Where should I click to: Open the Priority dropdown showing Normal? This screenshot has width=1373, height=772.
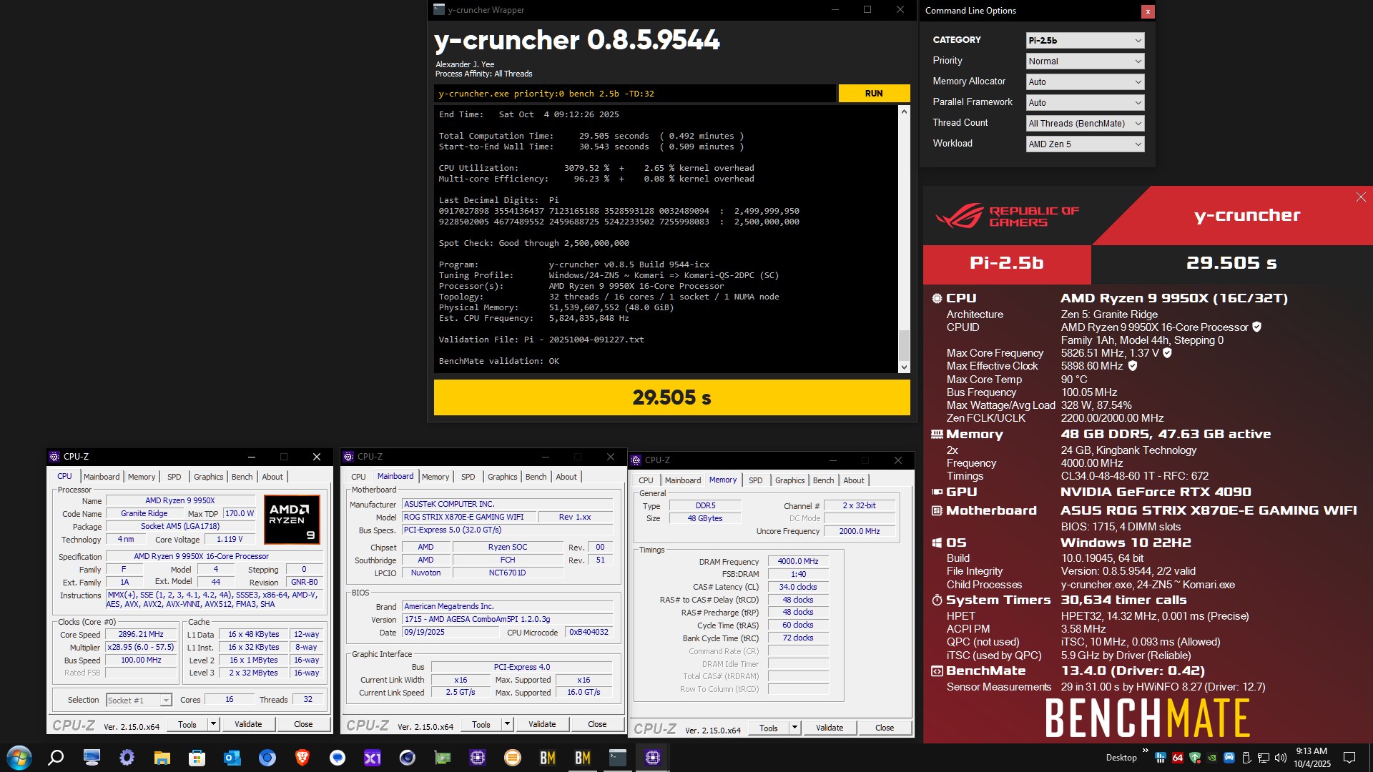(x=1085, y=61)
